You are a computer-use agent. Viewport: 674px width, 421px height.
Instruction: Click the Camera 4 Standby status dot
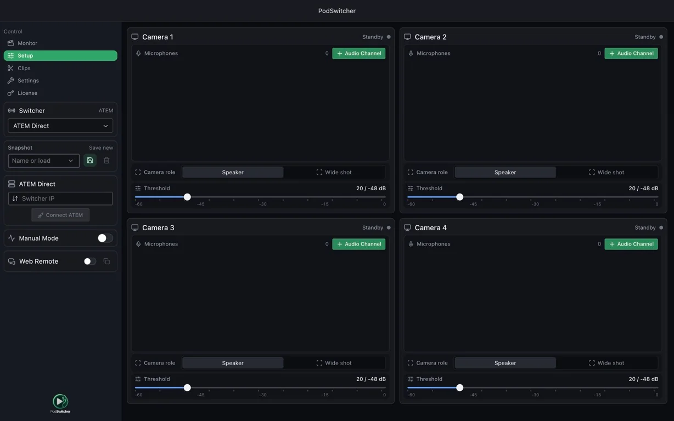661,227
